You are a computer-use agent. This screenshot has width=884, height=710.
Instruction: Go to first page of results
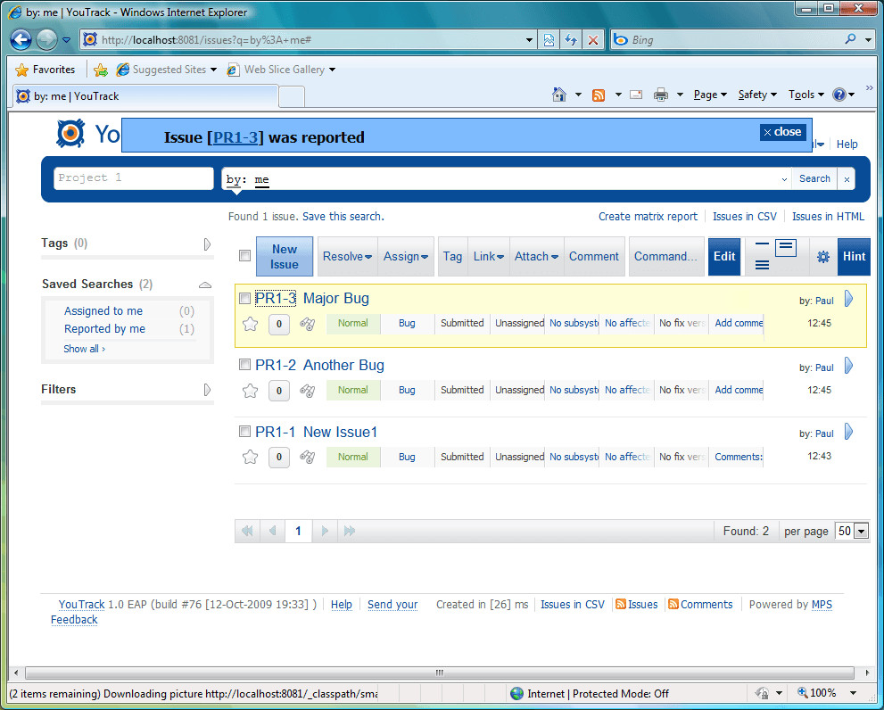247,531
